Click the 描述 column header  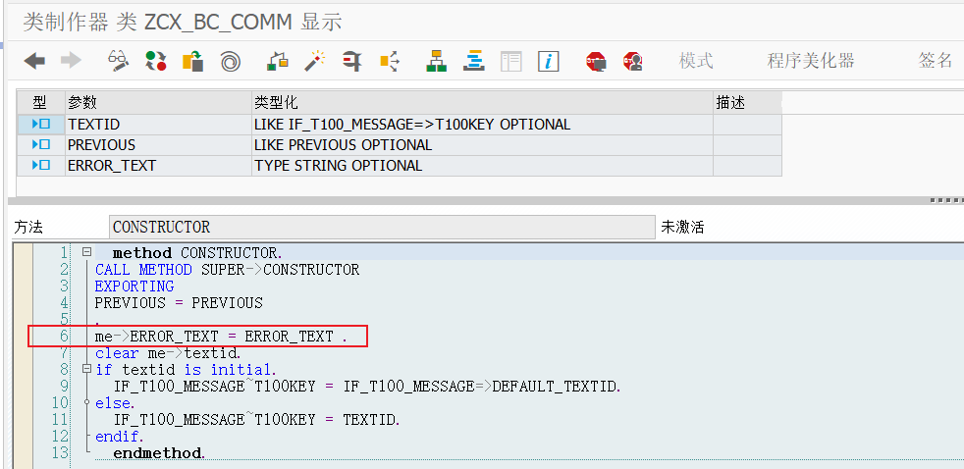pos(748,103)
